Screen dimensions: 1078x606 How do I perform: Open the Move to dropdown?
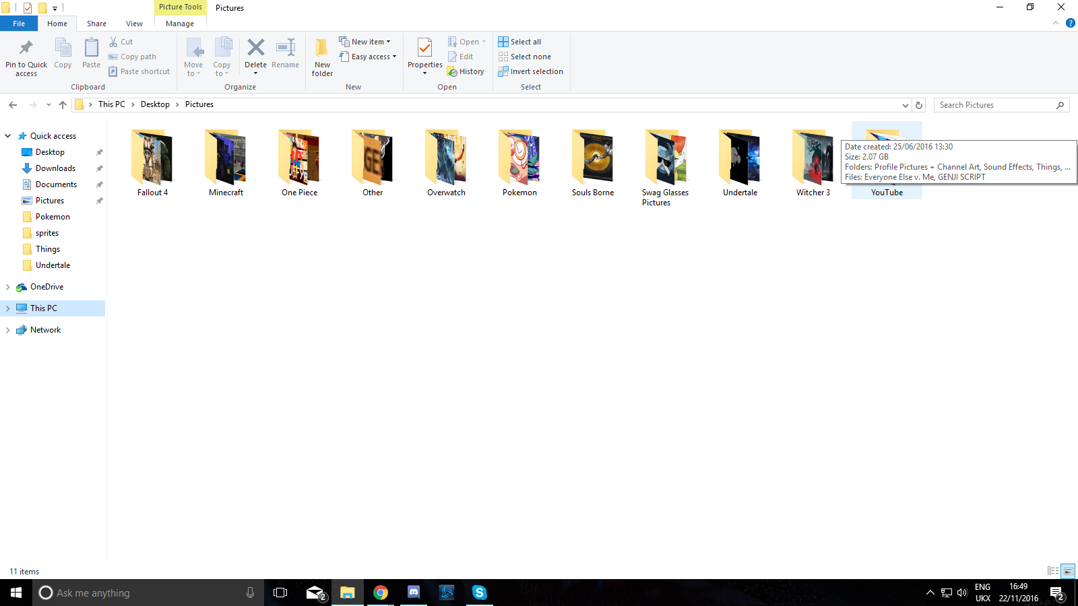(x=193, y=57)
